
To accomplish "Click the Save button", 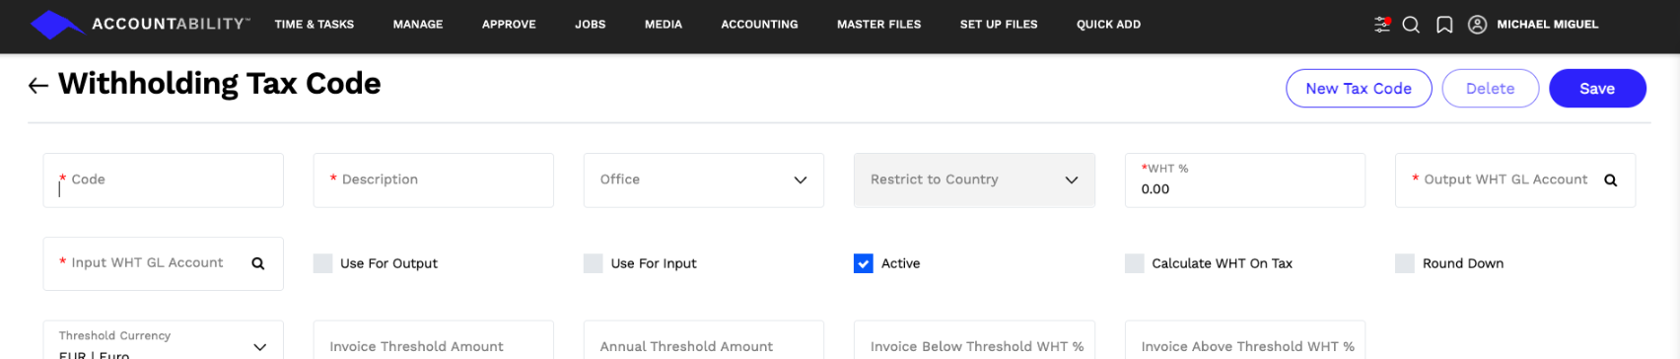I will click(x=1597, y=89).
